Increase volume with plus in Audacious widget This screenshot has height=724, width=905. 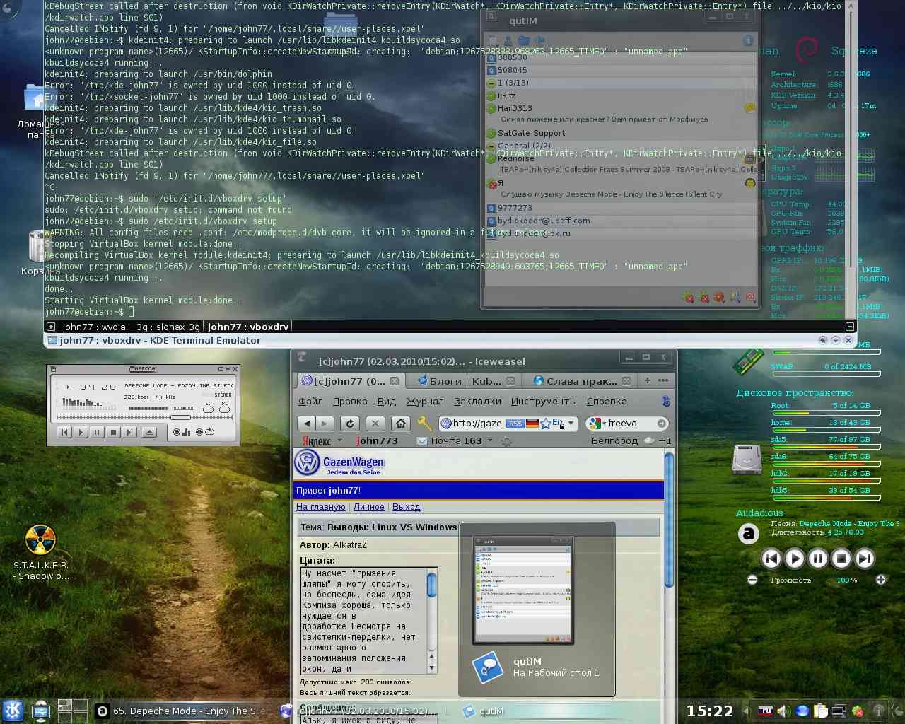click(881, 580)
